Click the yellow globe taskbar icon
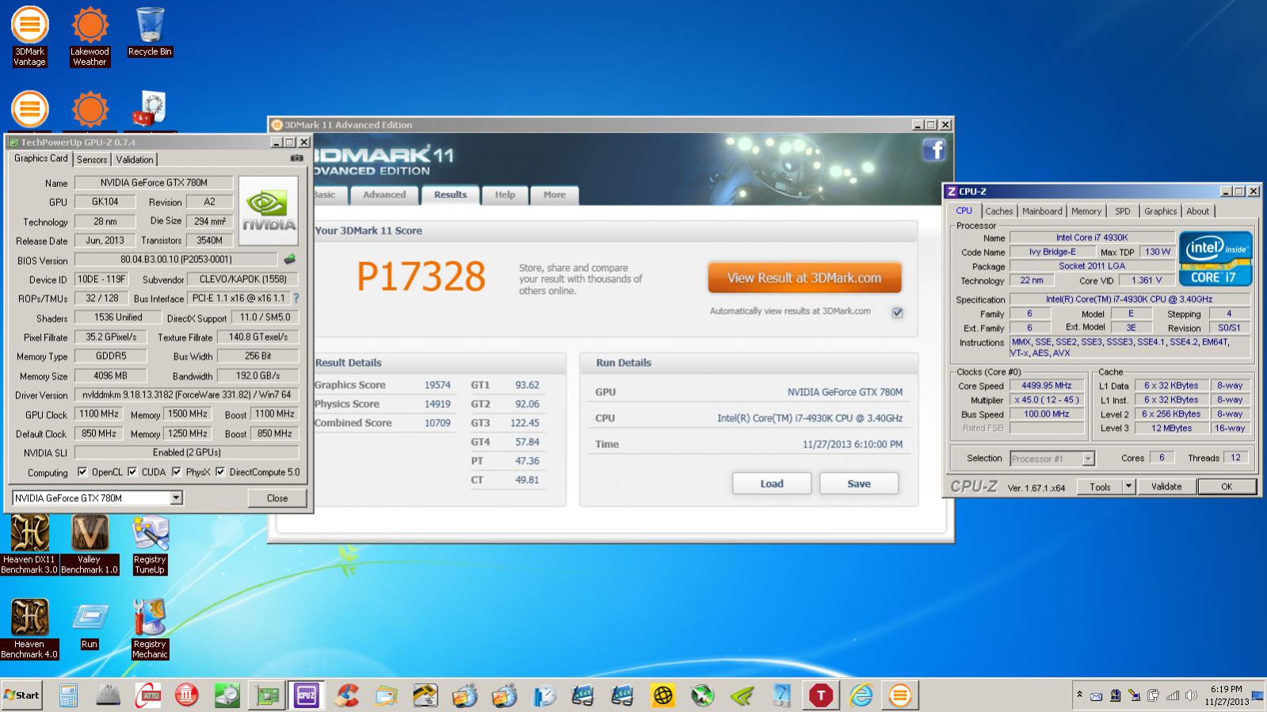The height and width of the screenshot is (712, 1267). tap(662, 695)
